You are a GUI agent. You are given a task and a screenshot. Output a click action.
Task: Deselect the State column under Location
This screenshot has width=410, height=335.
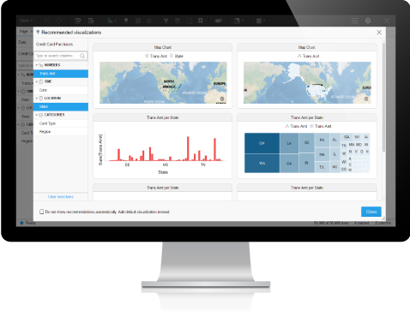(61, 107)
